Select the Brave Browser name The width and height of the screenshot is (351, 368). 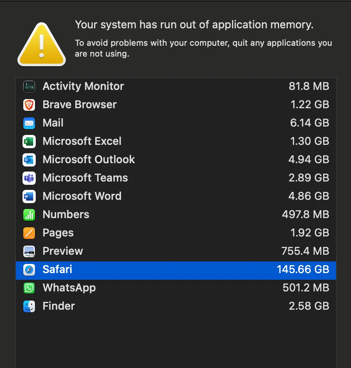click(x=79, y=104)
